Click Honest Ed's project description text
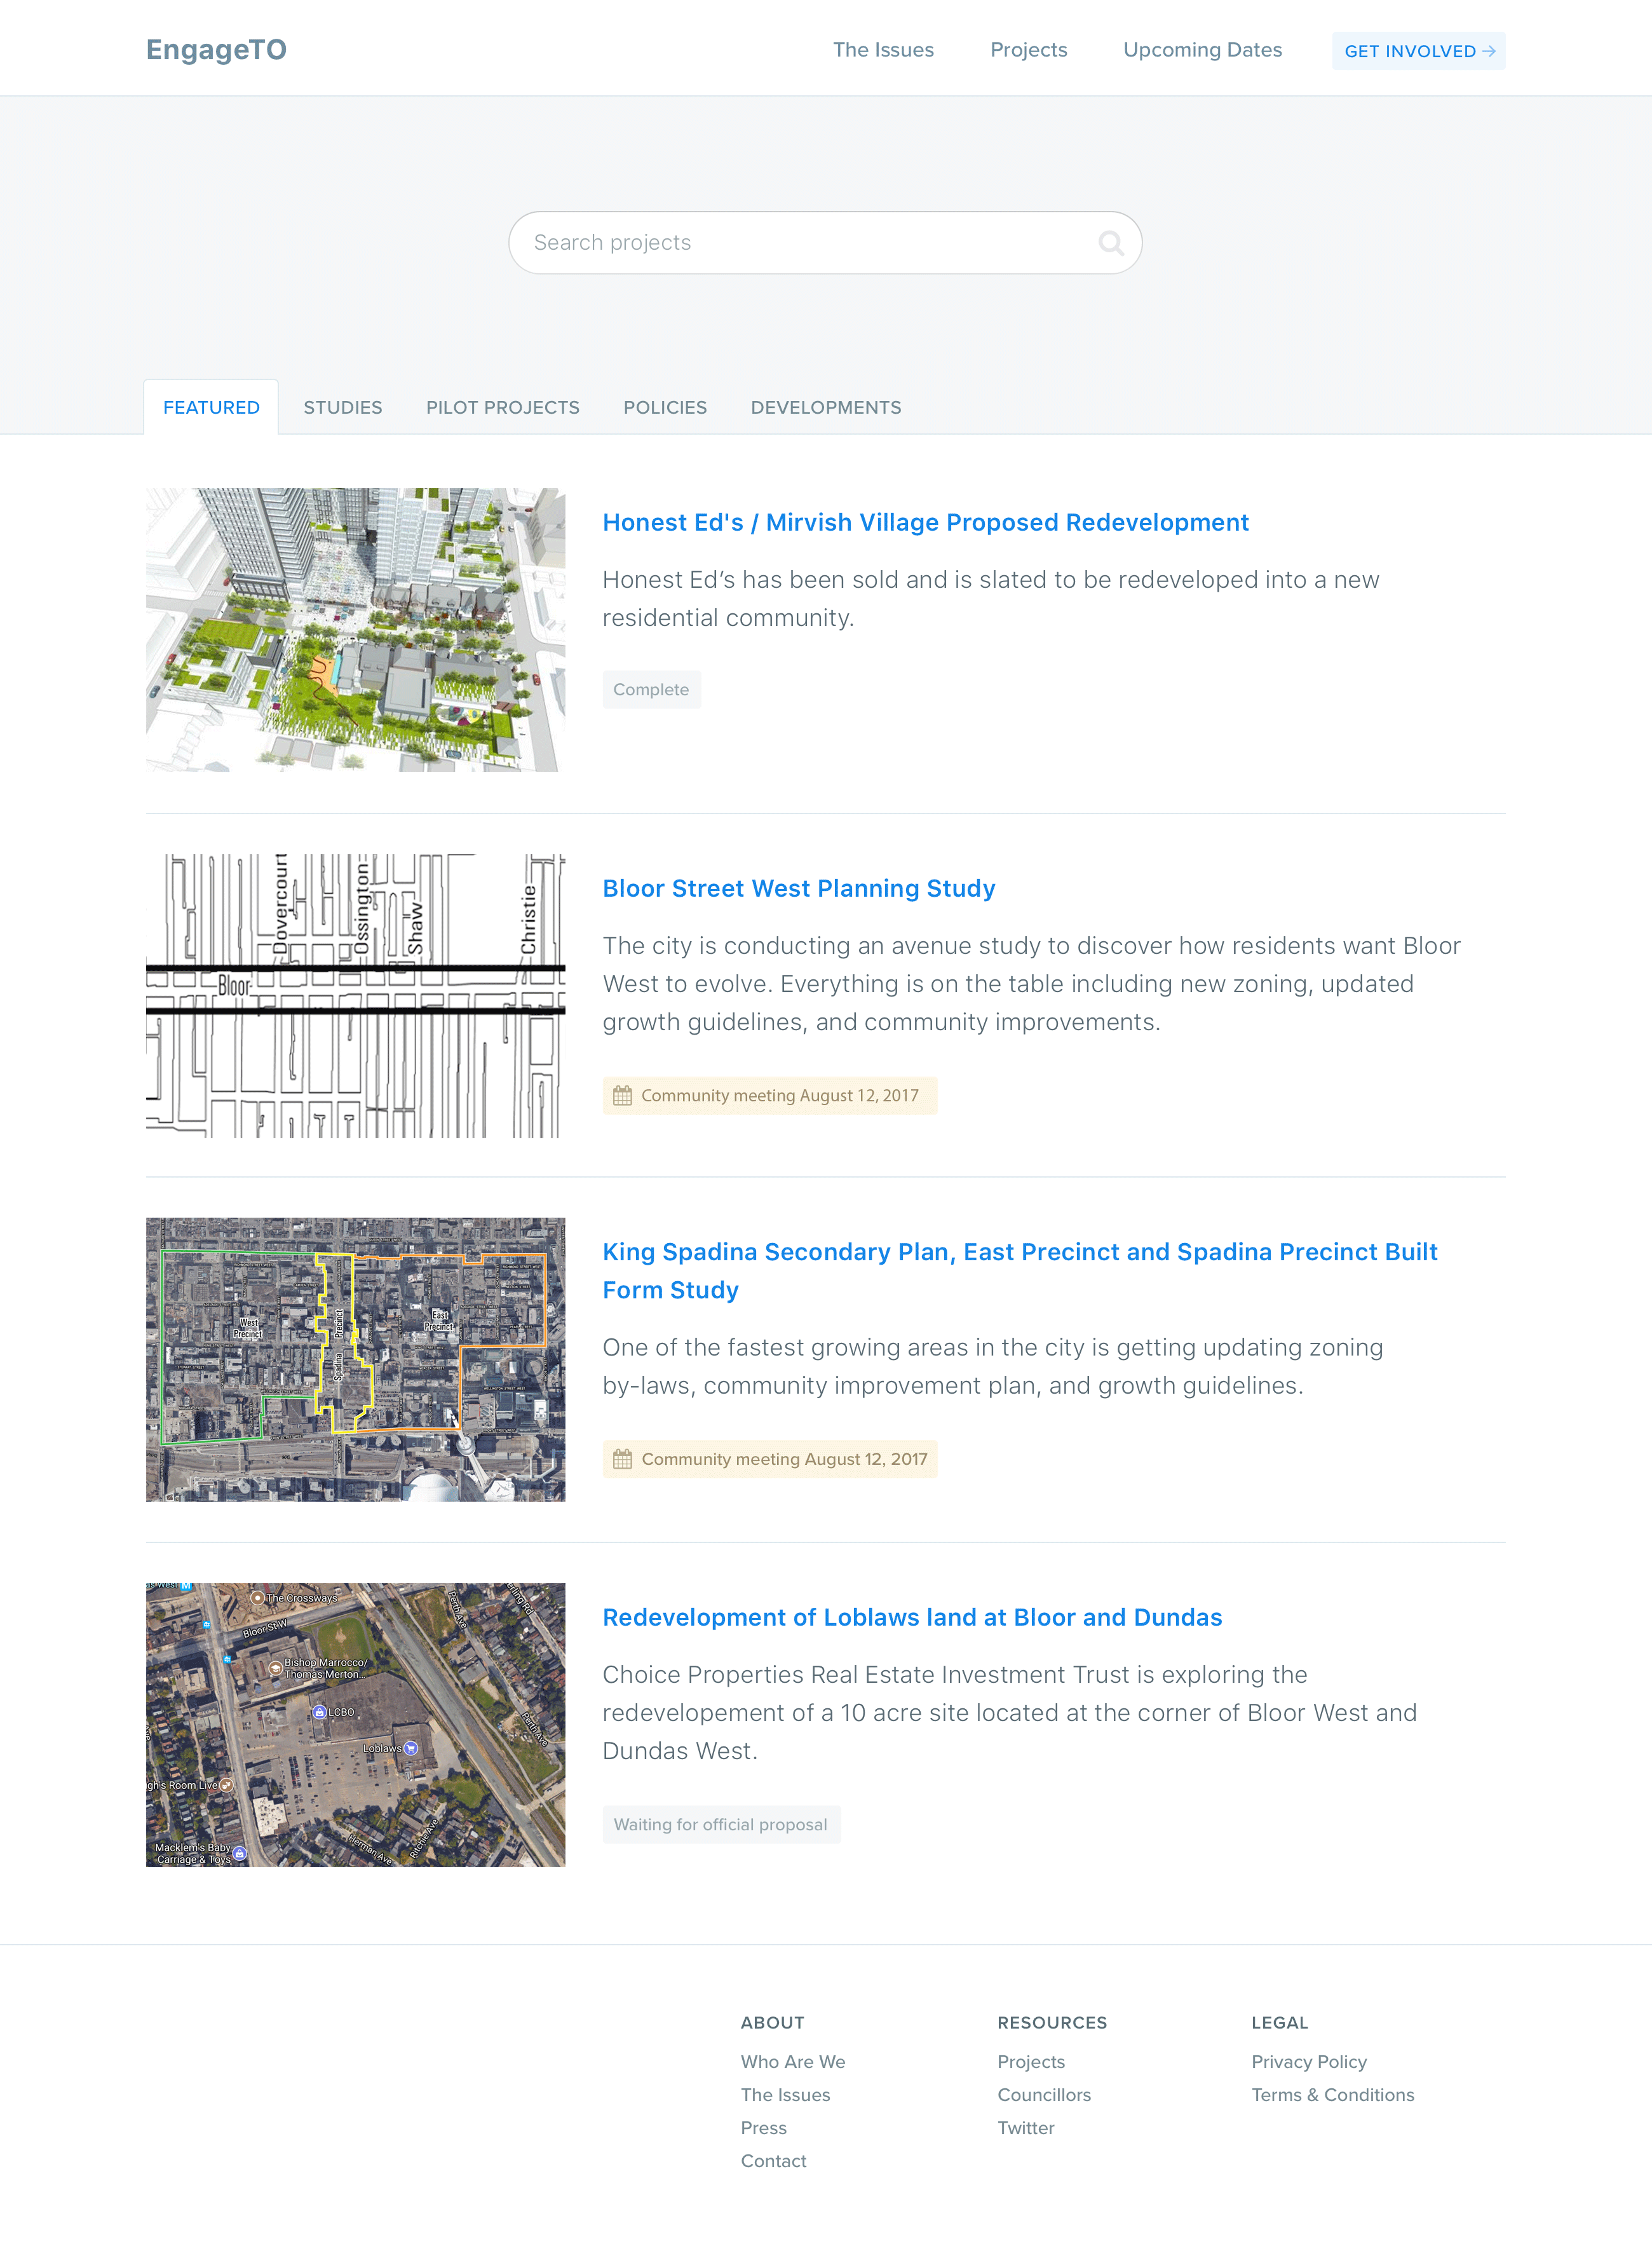1652x2251 pixels. point(990,598)
